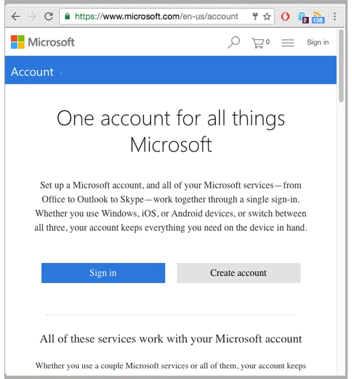
Task: Expand the Account dropdown in the blue bar
Action: 37,72
